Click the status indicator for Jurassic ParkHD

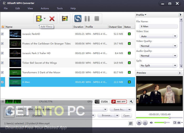pos(129,34)
